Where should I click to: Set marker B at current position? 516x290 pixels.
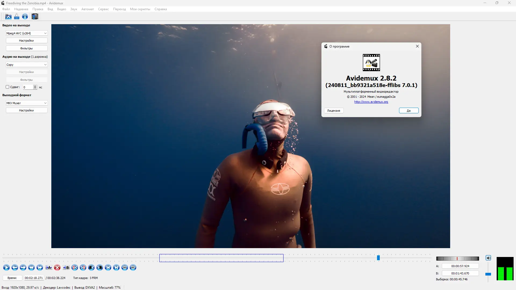(66, 267)
